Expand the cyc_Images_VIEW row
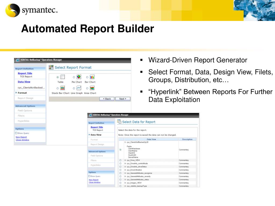The width and height of the screenshot is (275, 206). click(x=125, y=183)
